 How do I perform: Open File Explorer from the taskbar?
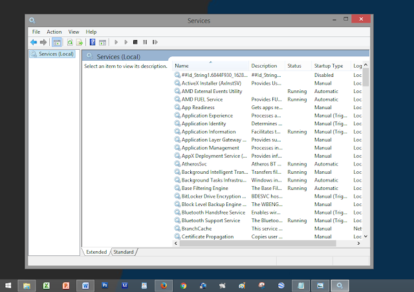tap(27, 286)
